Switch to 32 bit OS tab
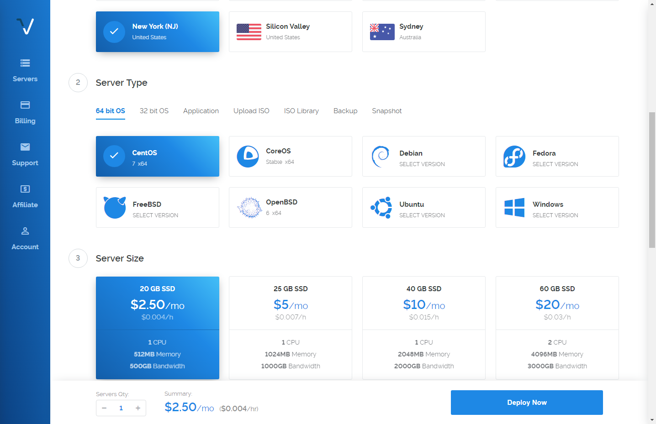Viewport: 656px width, 424px height. tap(154, 111)
